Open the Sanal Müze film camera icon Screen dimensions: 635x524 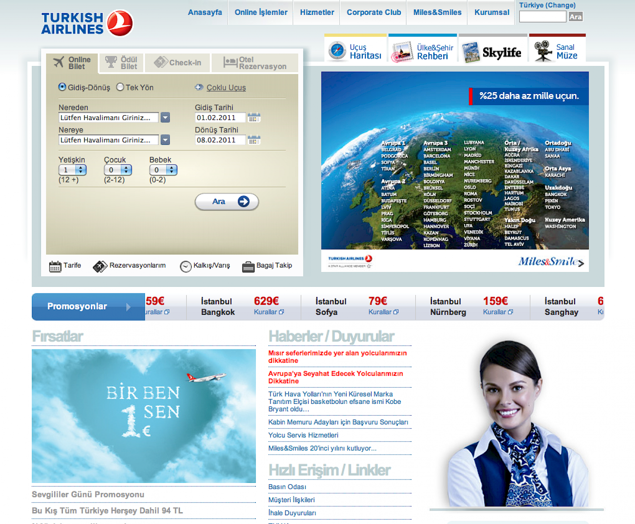[543, 51]
